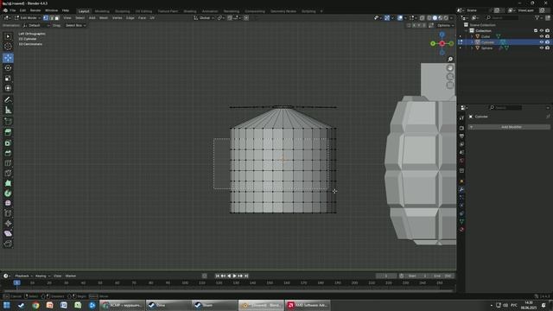Open the Keying dropdown in timeline
Viewport: 553px width, 311px height.
click(x=42, y=276)
